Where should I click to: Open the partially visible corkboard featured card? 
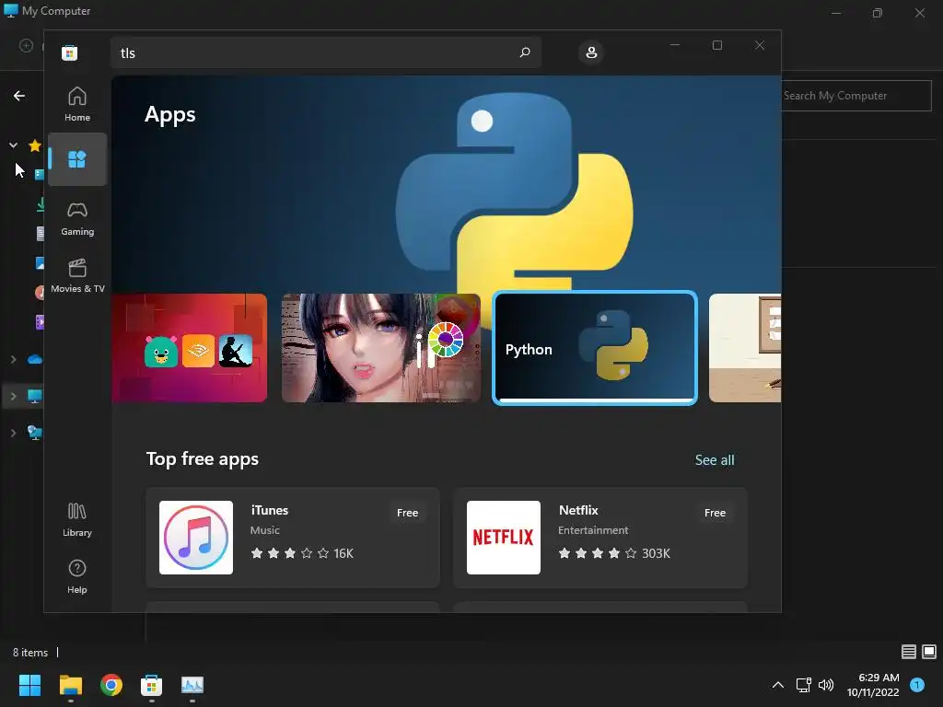[x=745, y=348]
